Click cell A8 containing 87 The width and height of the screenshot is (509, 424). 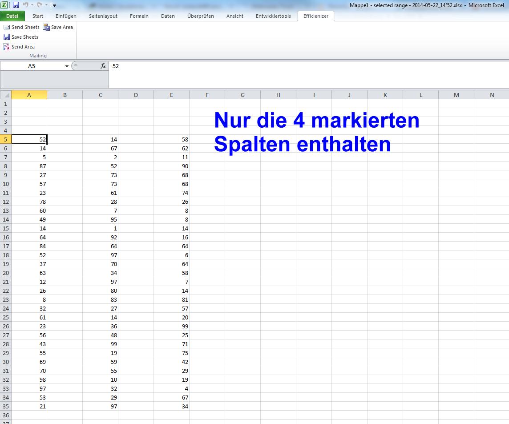(29, 166)
